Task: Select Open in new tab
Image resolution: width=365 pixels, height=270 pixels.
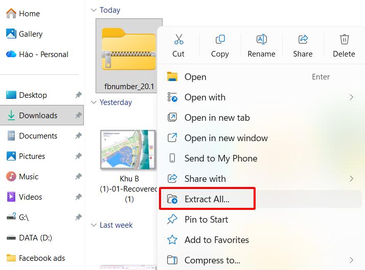Action: pyautogui.click(x=260, y=118)
